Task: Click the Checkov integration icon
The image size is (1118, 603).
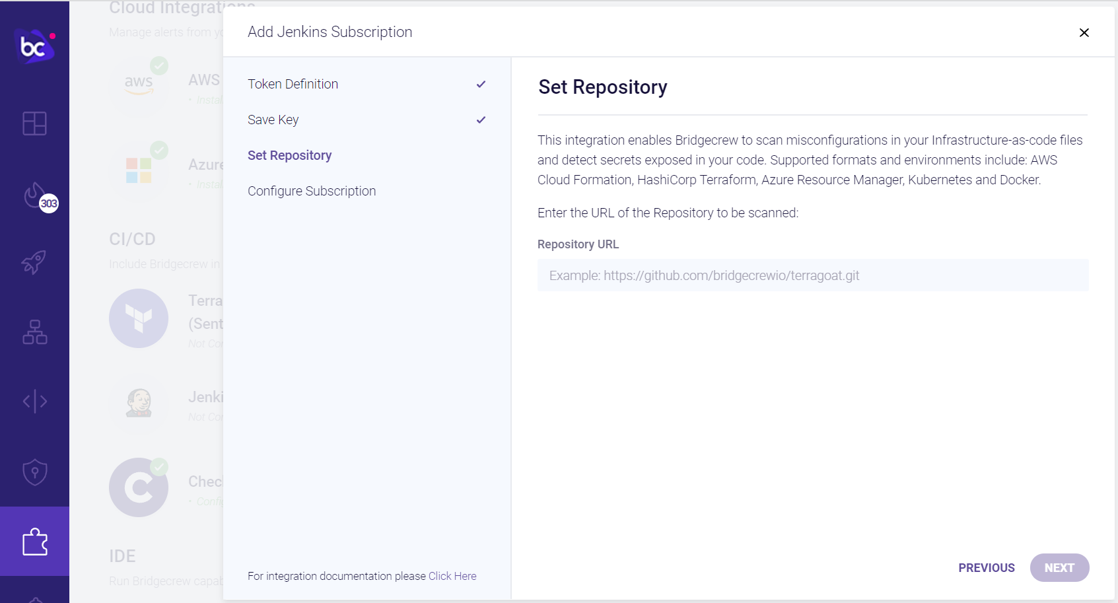Action: [139, 487]
